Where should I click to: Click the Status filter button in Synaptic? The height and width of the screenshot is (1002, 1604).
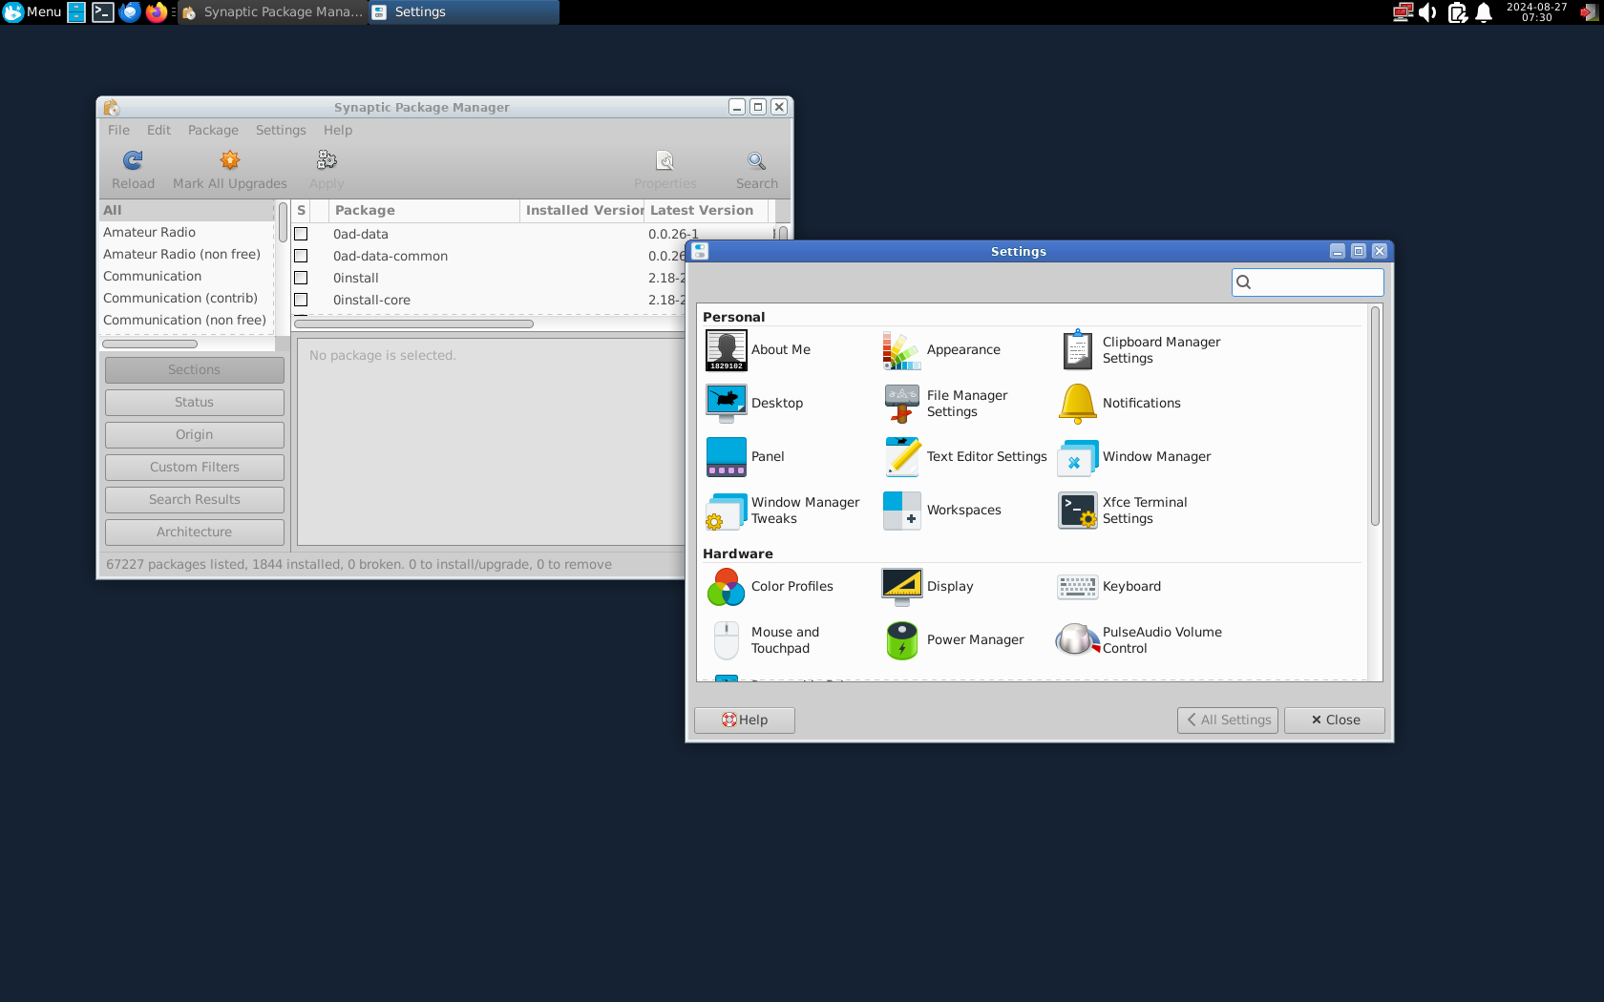click(x=195, y=403)
